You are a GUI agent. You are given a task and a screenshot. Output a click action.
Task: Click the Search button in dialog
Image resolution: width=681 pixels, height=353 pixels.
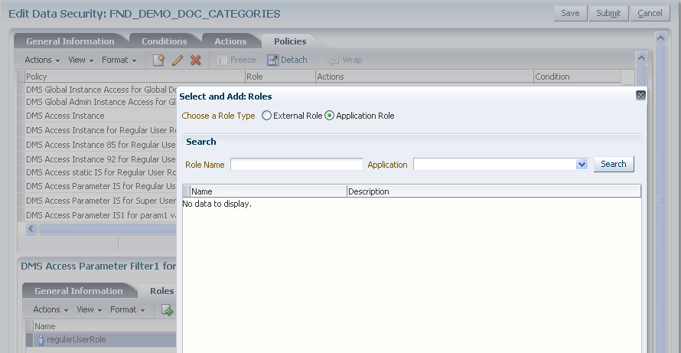tap(614, 164)
